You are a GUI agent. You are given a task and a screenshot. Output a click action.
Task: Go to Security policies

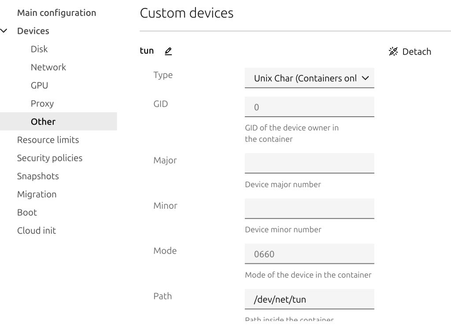[50, 158]
